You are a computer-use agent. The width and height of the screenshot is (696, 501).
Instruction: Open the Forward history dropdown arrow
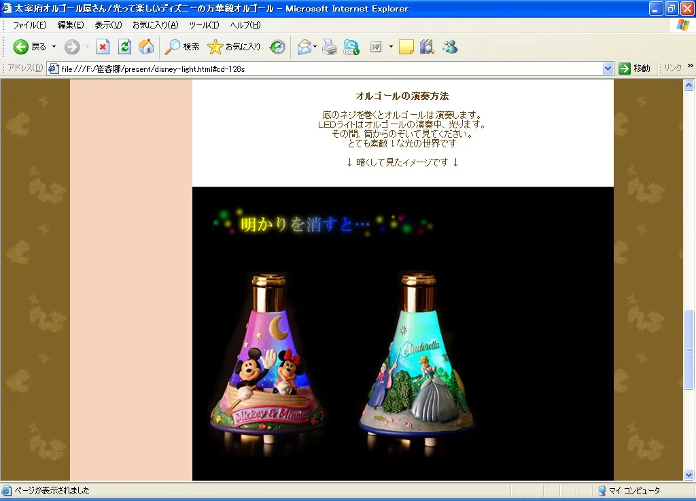click(x=88, y=47)
